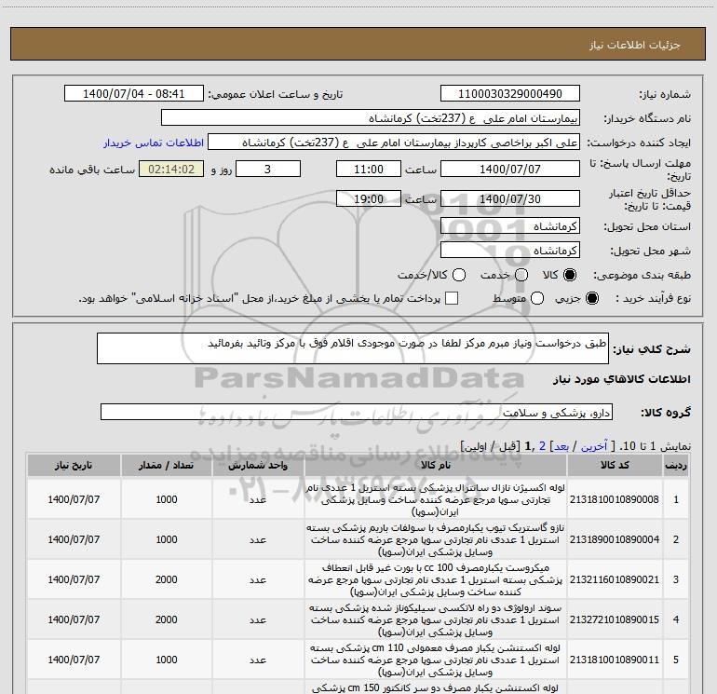The width and height of the screenshot is (717, 694).
Task: Click the request creator field علی اکبر براخاصی
Action: pos(394,143)
